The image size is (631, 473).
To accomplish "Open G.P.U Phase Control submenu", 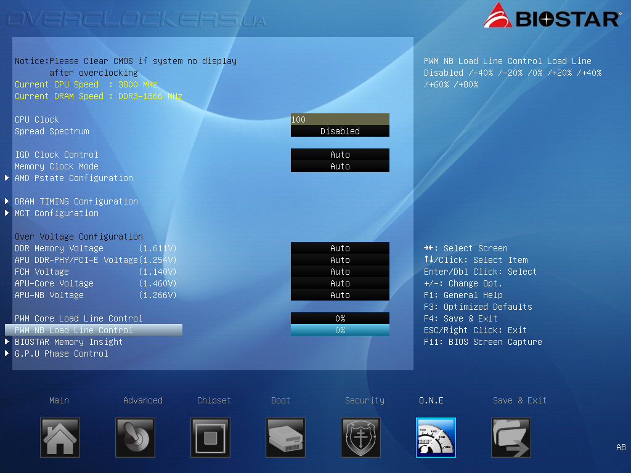I will pyautogui.click(x=62, y=354).
